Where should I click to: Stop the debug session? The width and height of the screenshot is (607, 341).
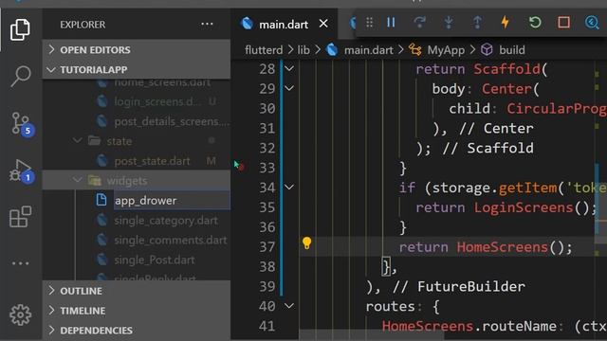point(563,23)
